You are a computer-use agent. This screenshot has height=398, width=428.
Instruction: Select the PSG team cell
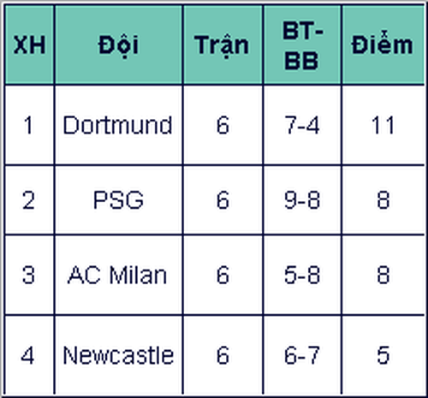(118, 200)
